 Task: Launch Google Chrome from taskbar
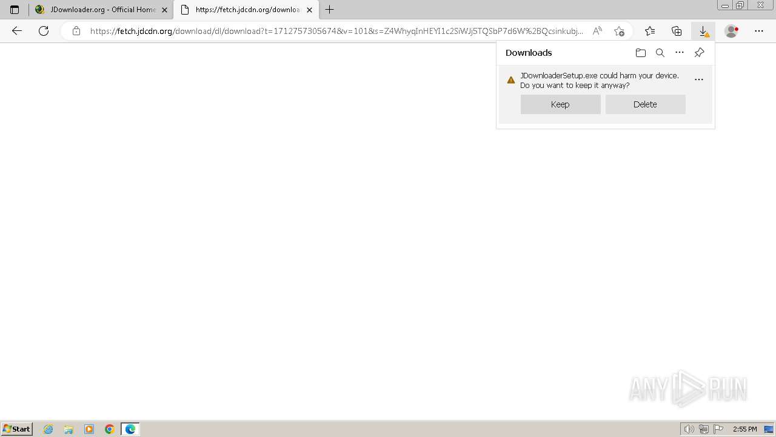(x=110, y=429)
